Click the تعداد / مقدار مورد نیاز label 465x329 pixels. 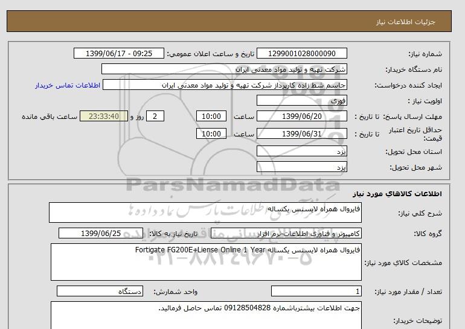coord(408,292)
